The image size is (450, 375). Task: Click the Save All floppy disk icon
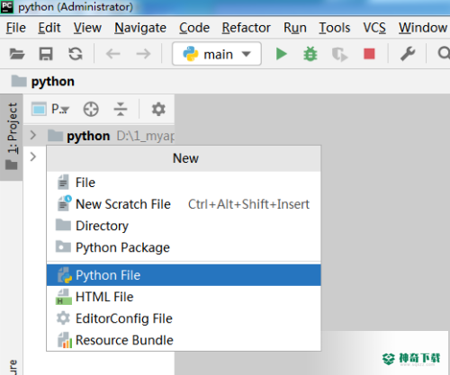point(46,54)
